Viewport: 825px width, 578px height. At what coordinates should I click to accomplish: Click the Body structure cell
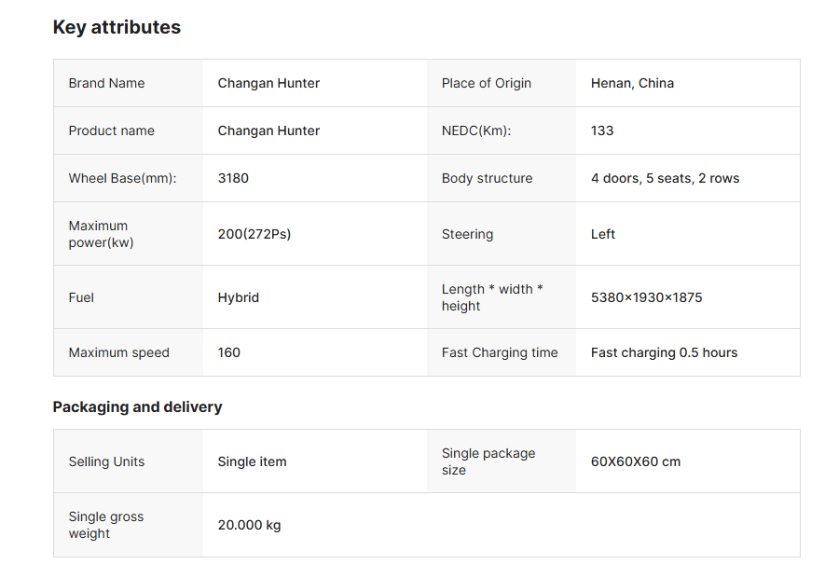pyautogui.click(x=488, y=178)
